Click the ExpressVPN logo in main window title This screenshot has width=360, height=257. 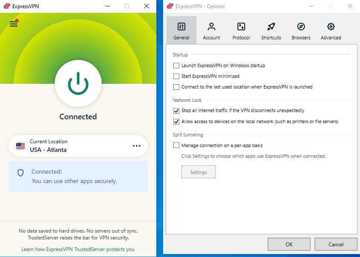(7, 6)
